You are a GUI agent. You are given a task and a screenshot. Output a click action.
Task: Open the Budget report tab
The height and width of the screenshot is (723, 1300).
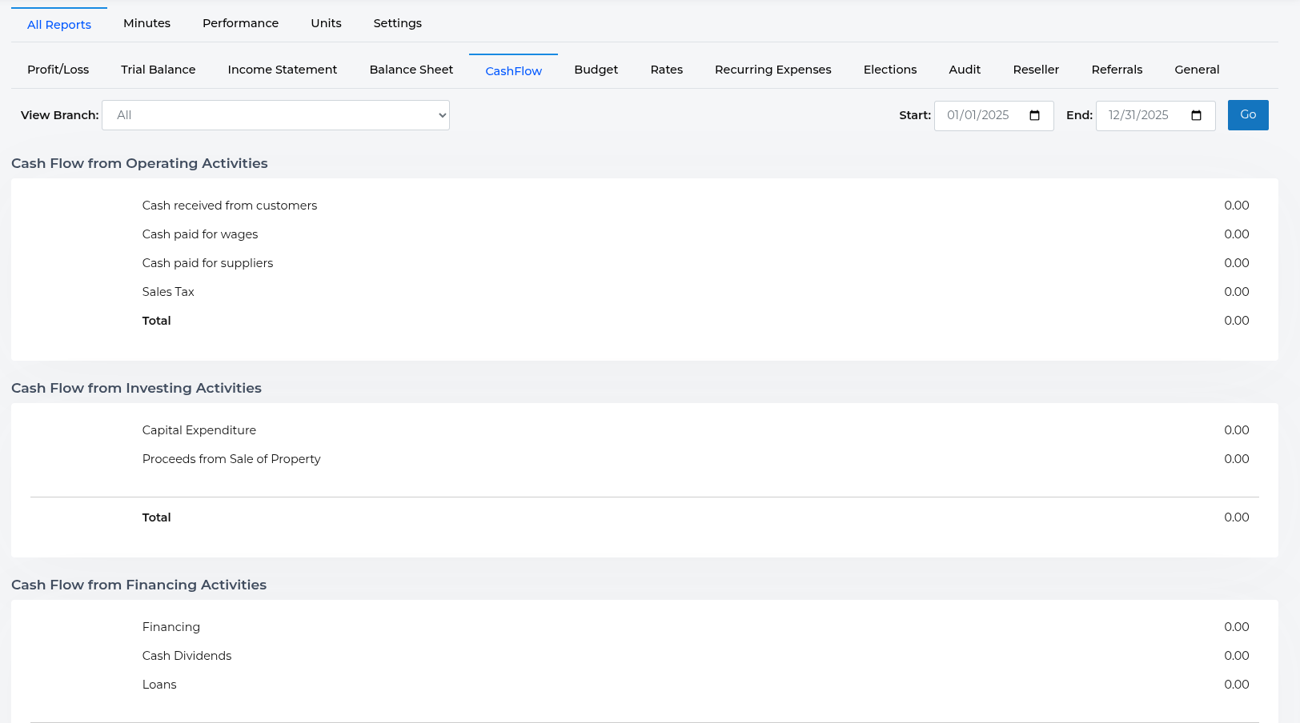click(x=596, y=70)
